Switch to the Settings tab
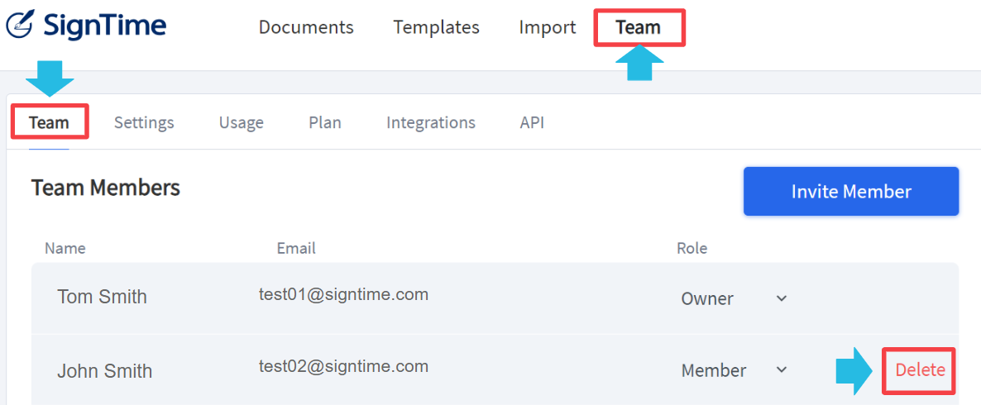This screenshot has width=981, height=405. tap(144, 122)
